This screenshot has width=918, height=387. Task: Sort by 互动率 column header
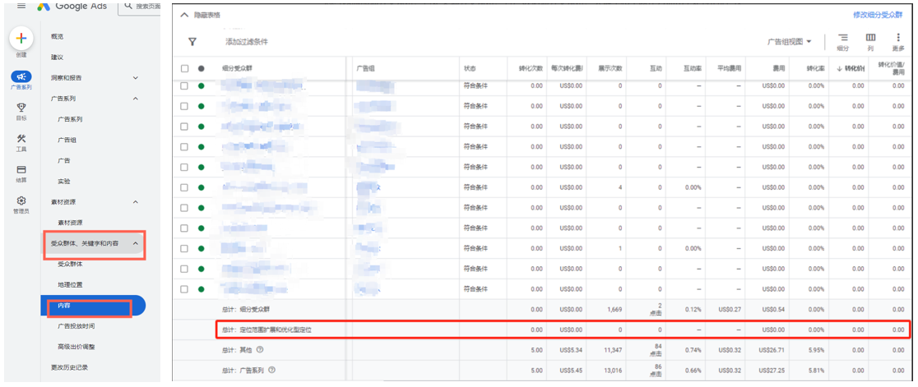pyautogui.click(x=692, y=68)
